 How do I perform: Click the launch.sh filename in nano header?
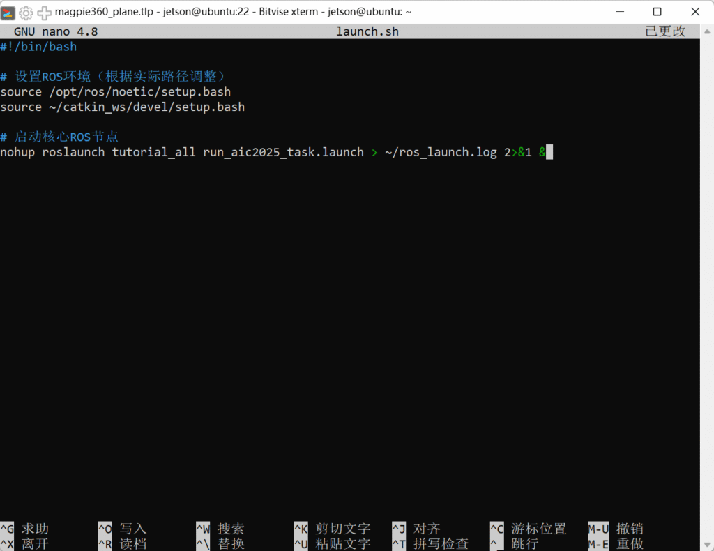tap(367, 31)
